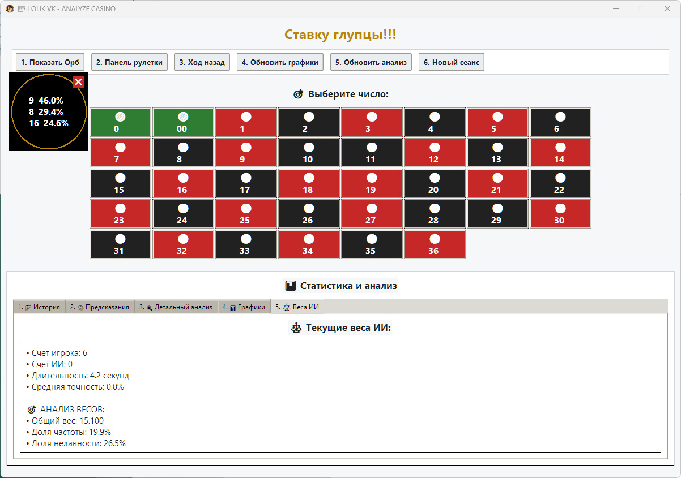The height and width of the screenshot is (478, 681).
Task: Click the '1. Показать Орб' button
Action: pyautogui.click(x=50, y=62)
